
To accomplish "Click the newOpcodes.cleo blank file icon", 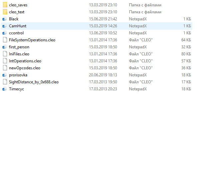I will coord(5,68).
